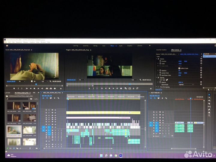Click the Selection tool in the Tools panel

pyautogui.click(x=209, y=95)
